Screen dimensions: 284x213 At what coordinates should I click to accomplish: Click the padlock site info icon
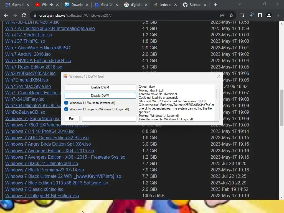[x=35, y=16]
